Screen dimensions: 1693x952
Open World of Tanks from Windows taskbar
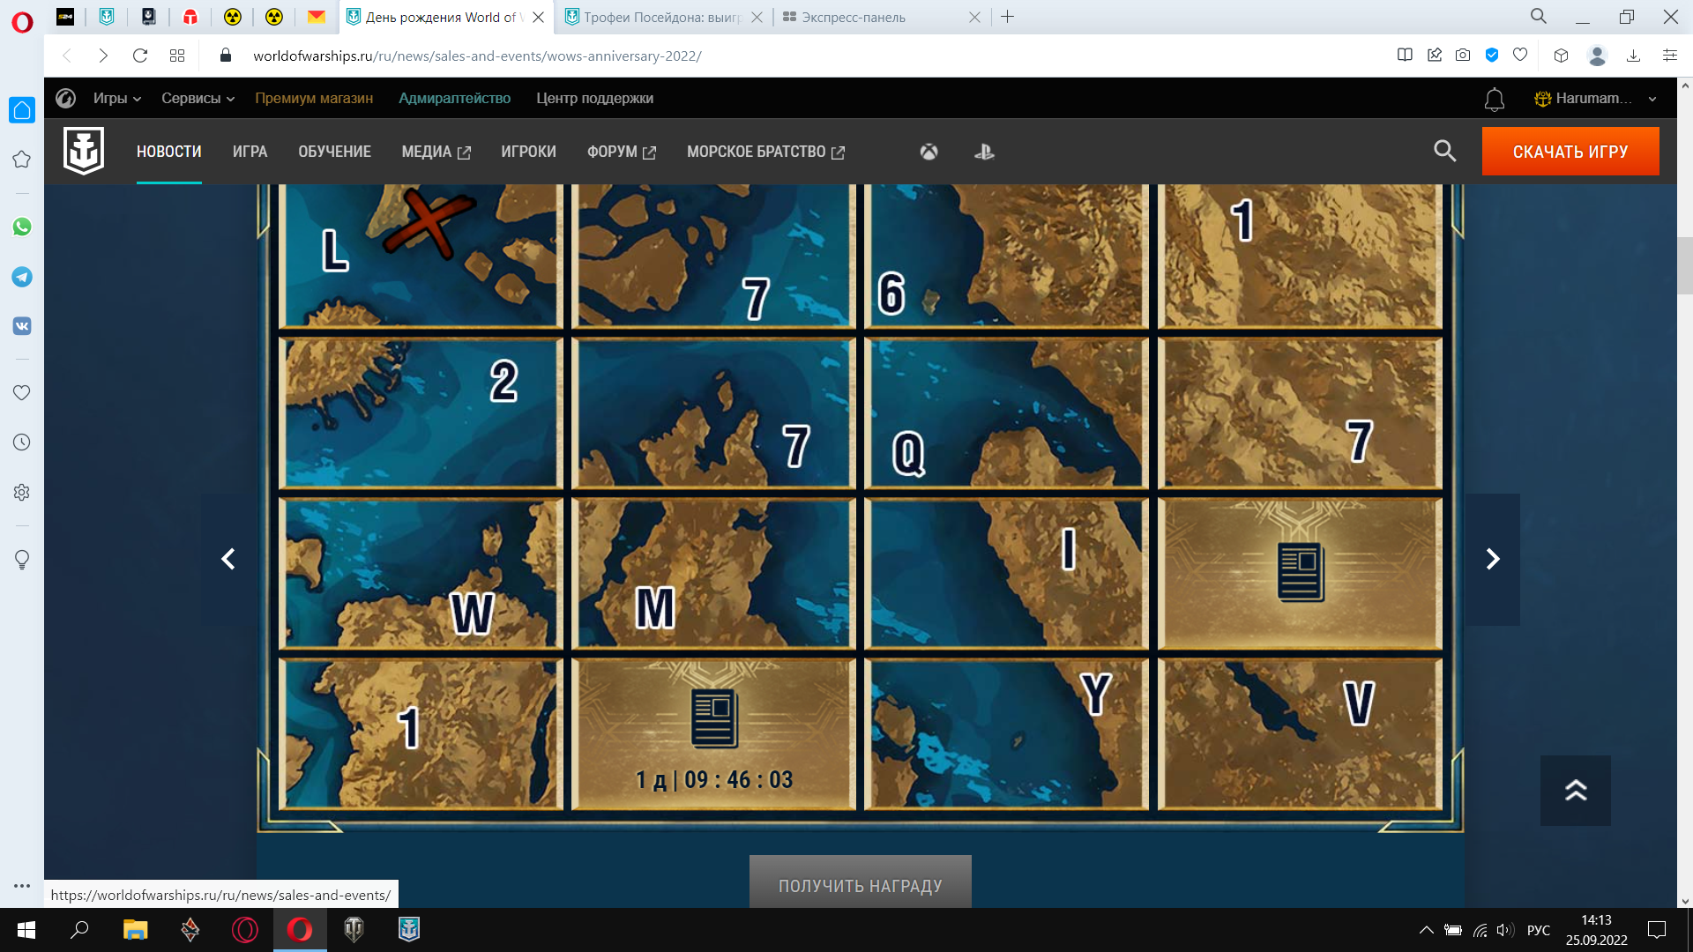354,929
